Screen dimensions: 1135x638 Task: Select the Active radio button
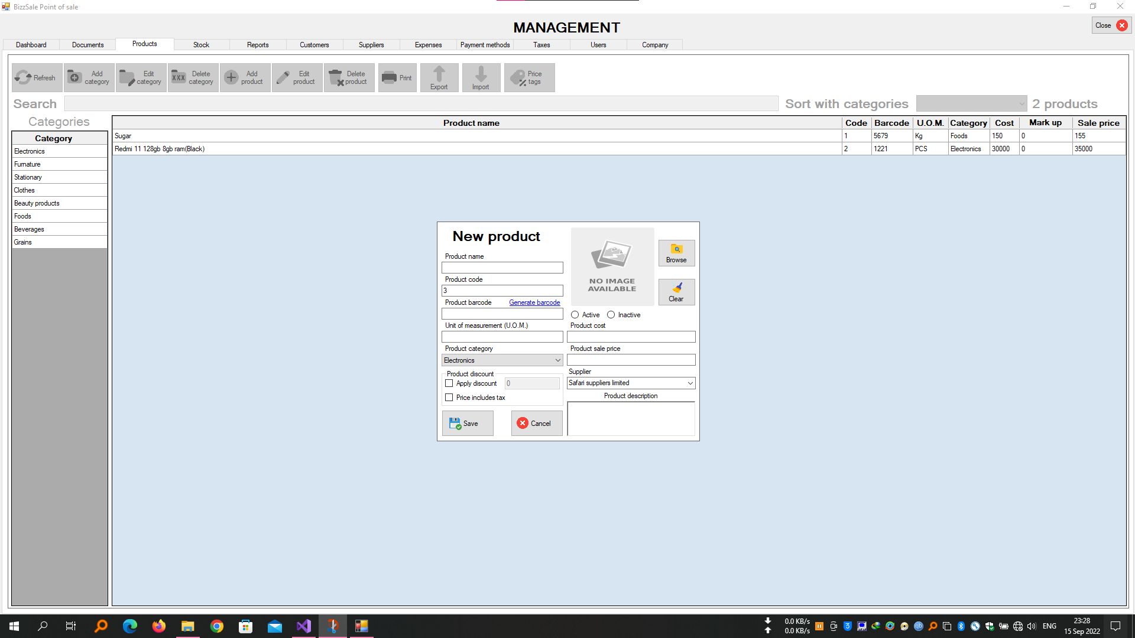tap(575, 315)
